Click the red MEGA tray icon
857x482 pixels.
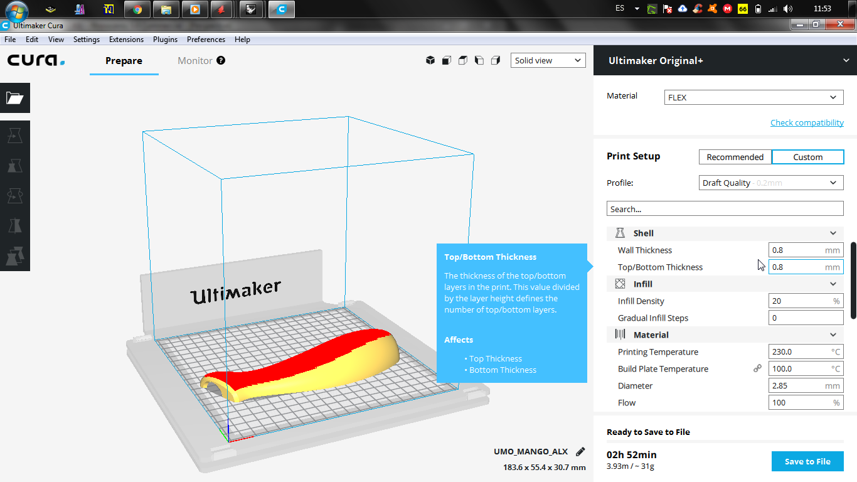click(728, 9)
